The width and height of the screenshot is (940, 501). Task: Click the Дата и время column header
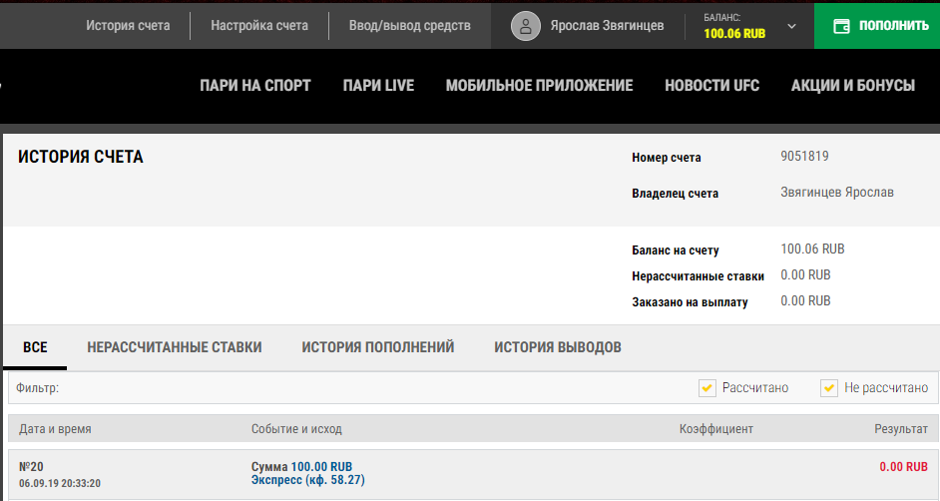pyautogui.click(x=55, y=429)
